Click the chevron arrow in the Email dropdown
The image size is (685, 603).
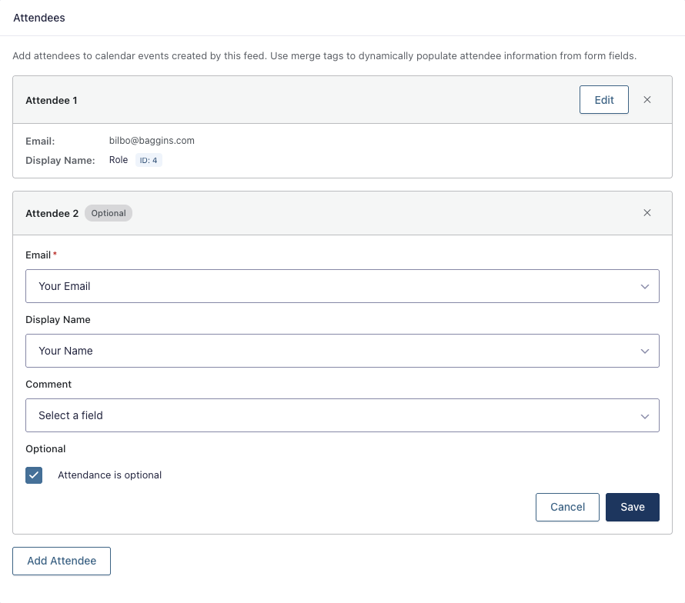pos(645,286)
